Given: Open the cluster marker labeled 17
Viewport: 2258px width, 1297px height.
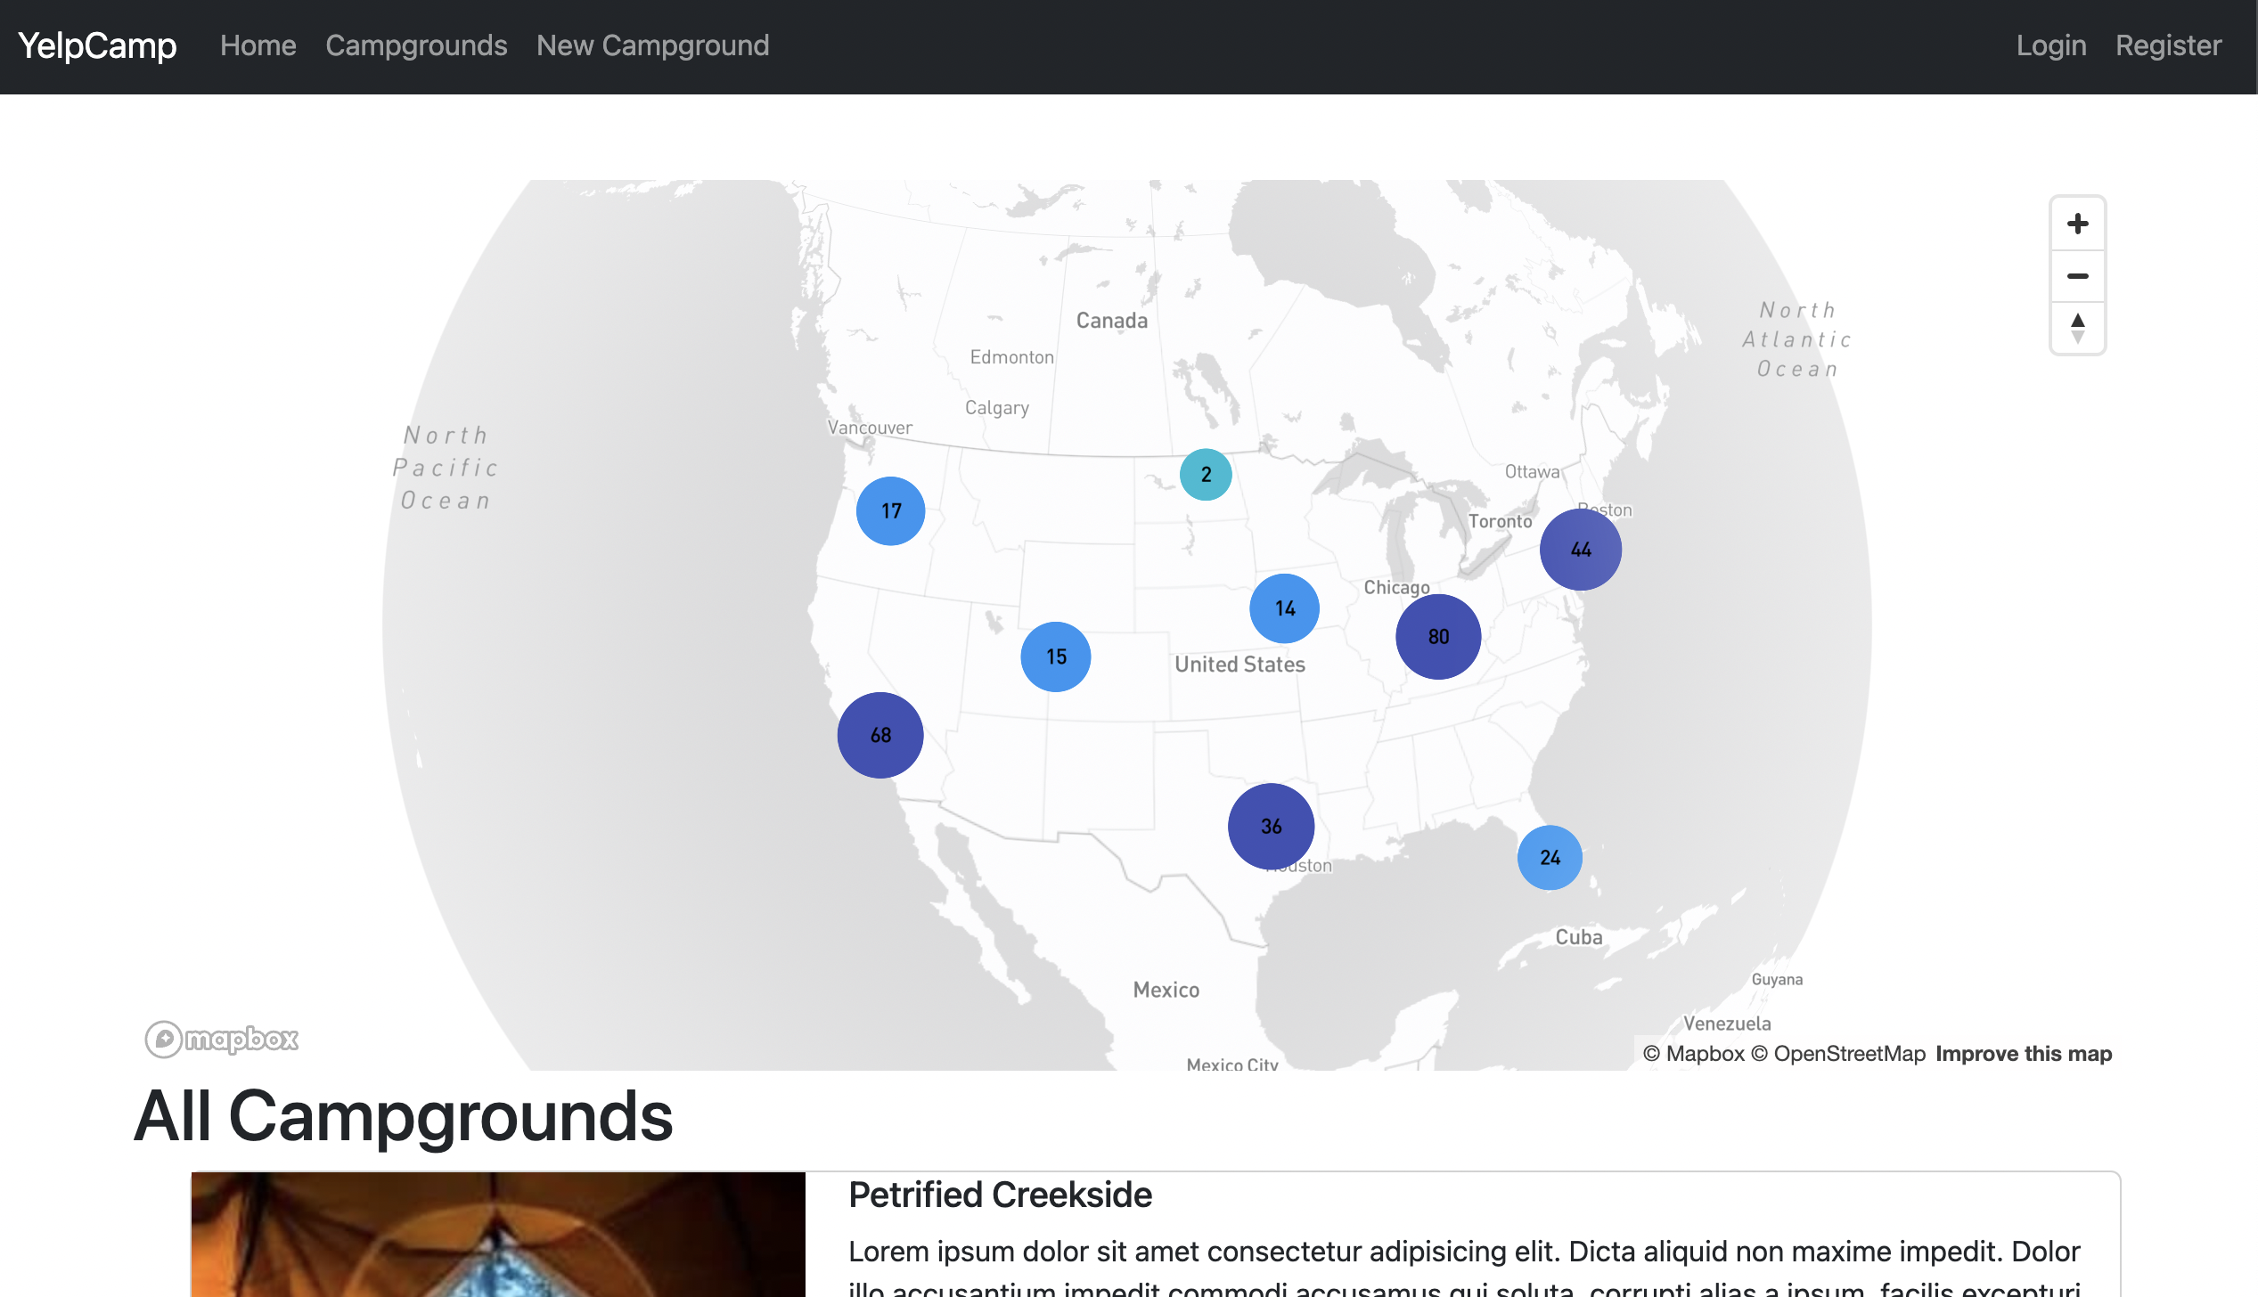Looking at the screenshot, I should coord(890,511).
